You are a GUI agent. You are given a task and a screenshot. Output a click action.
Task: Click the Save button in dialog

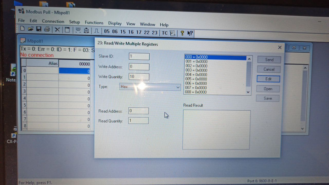[x=268, y=98]
